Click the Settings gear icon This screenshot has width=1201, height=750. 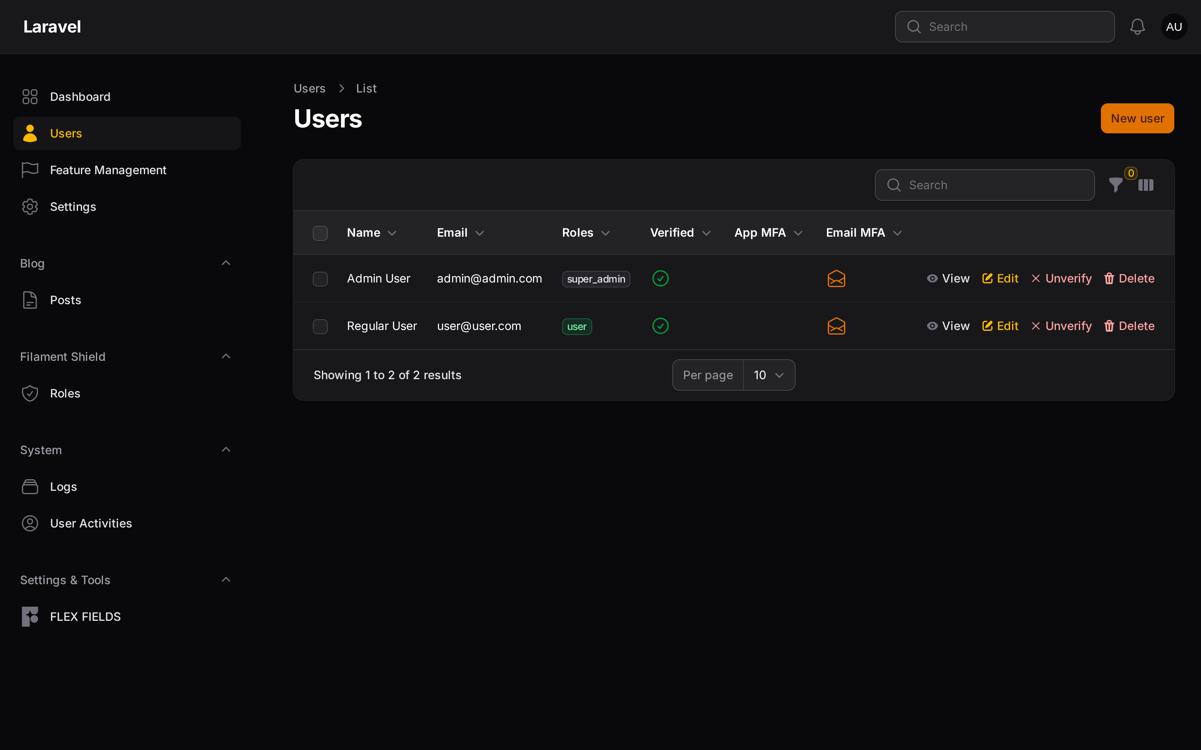(x=30, y=207)
